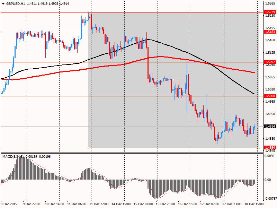Select the 16 Dec 15:00 time label

(187, 204)
